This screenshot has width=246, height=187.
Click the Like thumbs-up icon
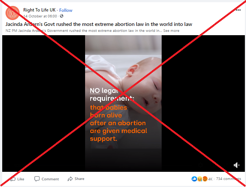[x=13, y=179]
